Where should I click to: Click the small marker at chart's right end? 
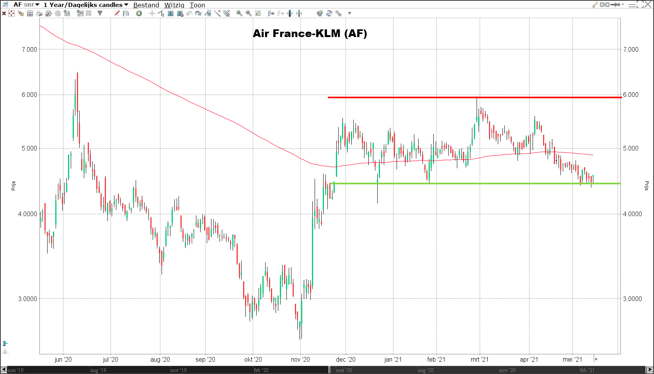point(596,359)
